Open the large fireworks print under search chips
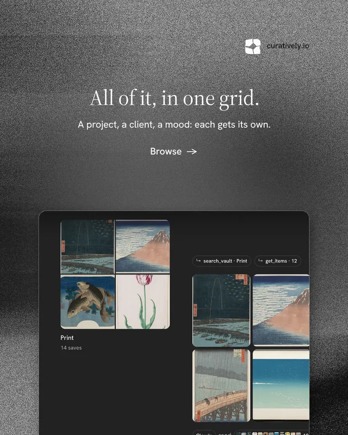Viewport: 348px width, 435px height. pyautogui.click(x=221, y=310)
